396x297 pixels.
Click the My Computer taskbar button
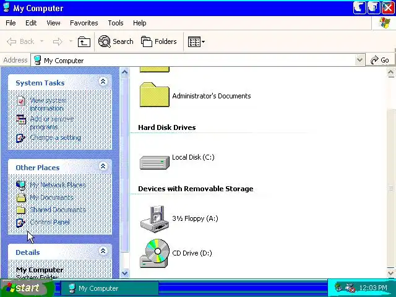click(x=110, y=288)
